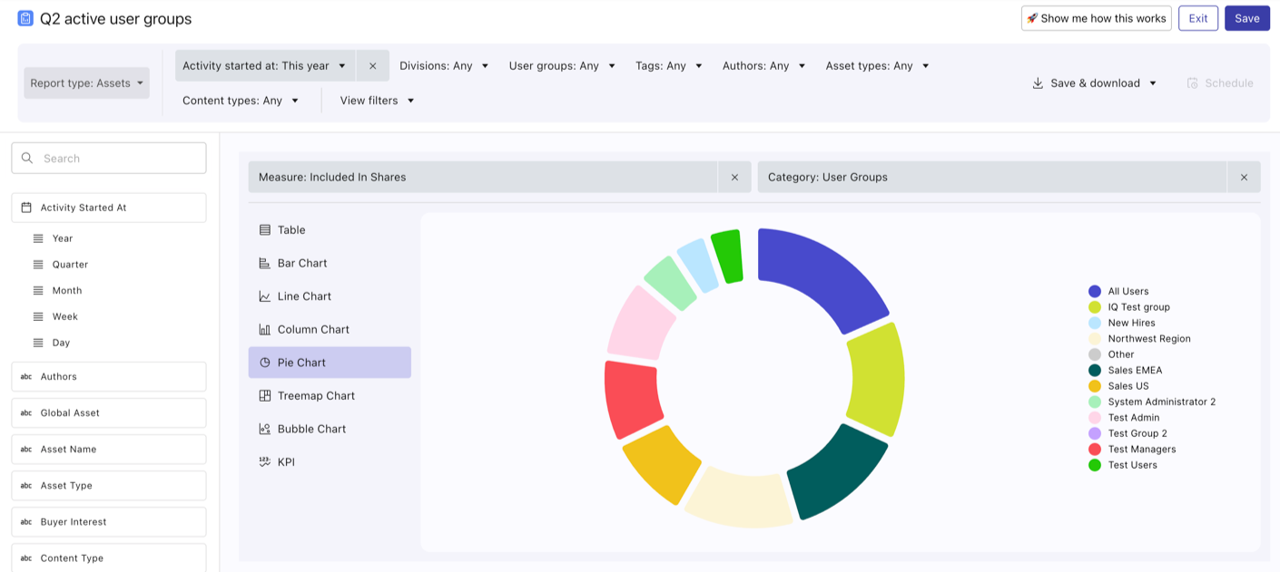Remove the Measure: Included In Shares field

(x=734, y=178)
